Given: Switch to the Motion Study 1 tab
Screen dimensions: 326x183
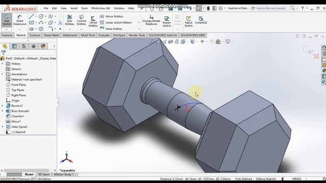Looking at the screenshot, I should pyautogui.click(x=64, y=174).
